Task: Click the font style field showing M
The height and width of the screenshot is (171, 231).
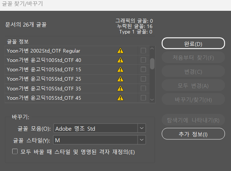Action: coord(96,140)
